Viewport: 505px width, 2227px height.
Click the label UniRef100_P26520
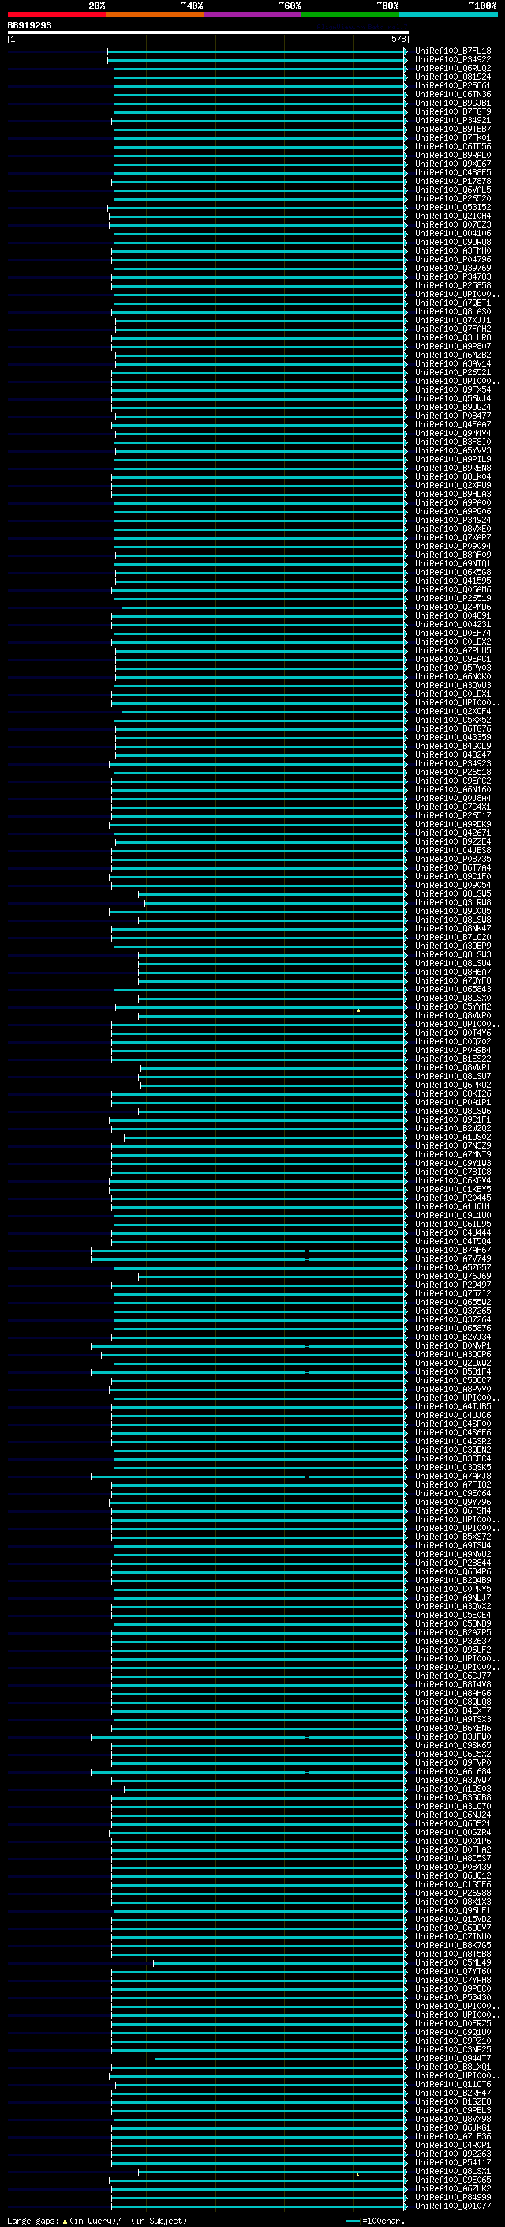tap(453, 199)
